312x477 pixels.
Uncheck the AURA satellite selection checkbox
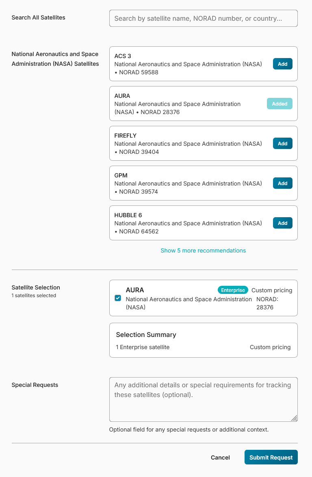click(118, 298)
